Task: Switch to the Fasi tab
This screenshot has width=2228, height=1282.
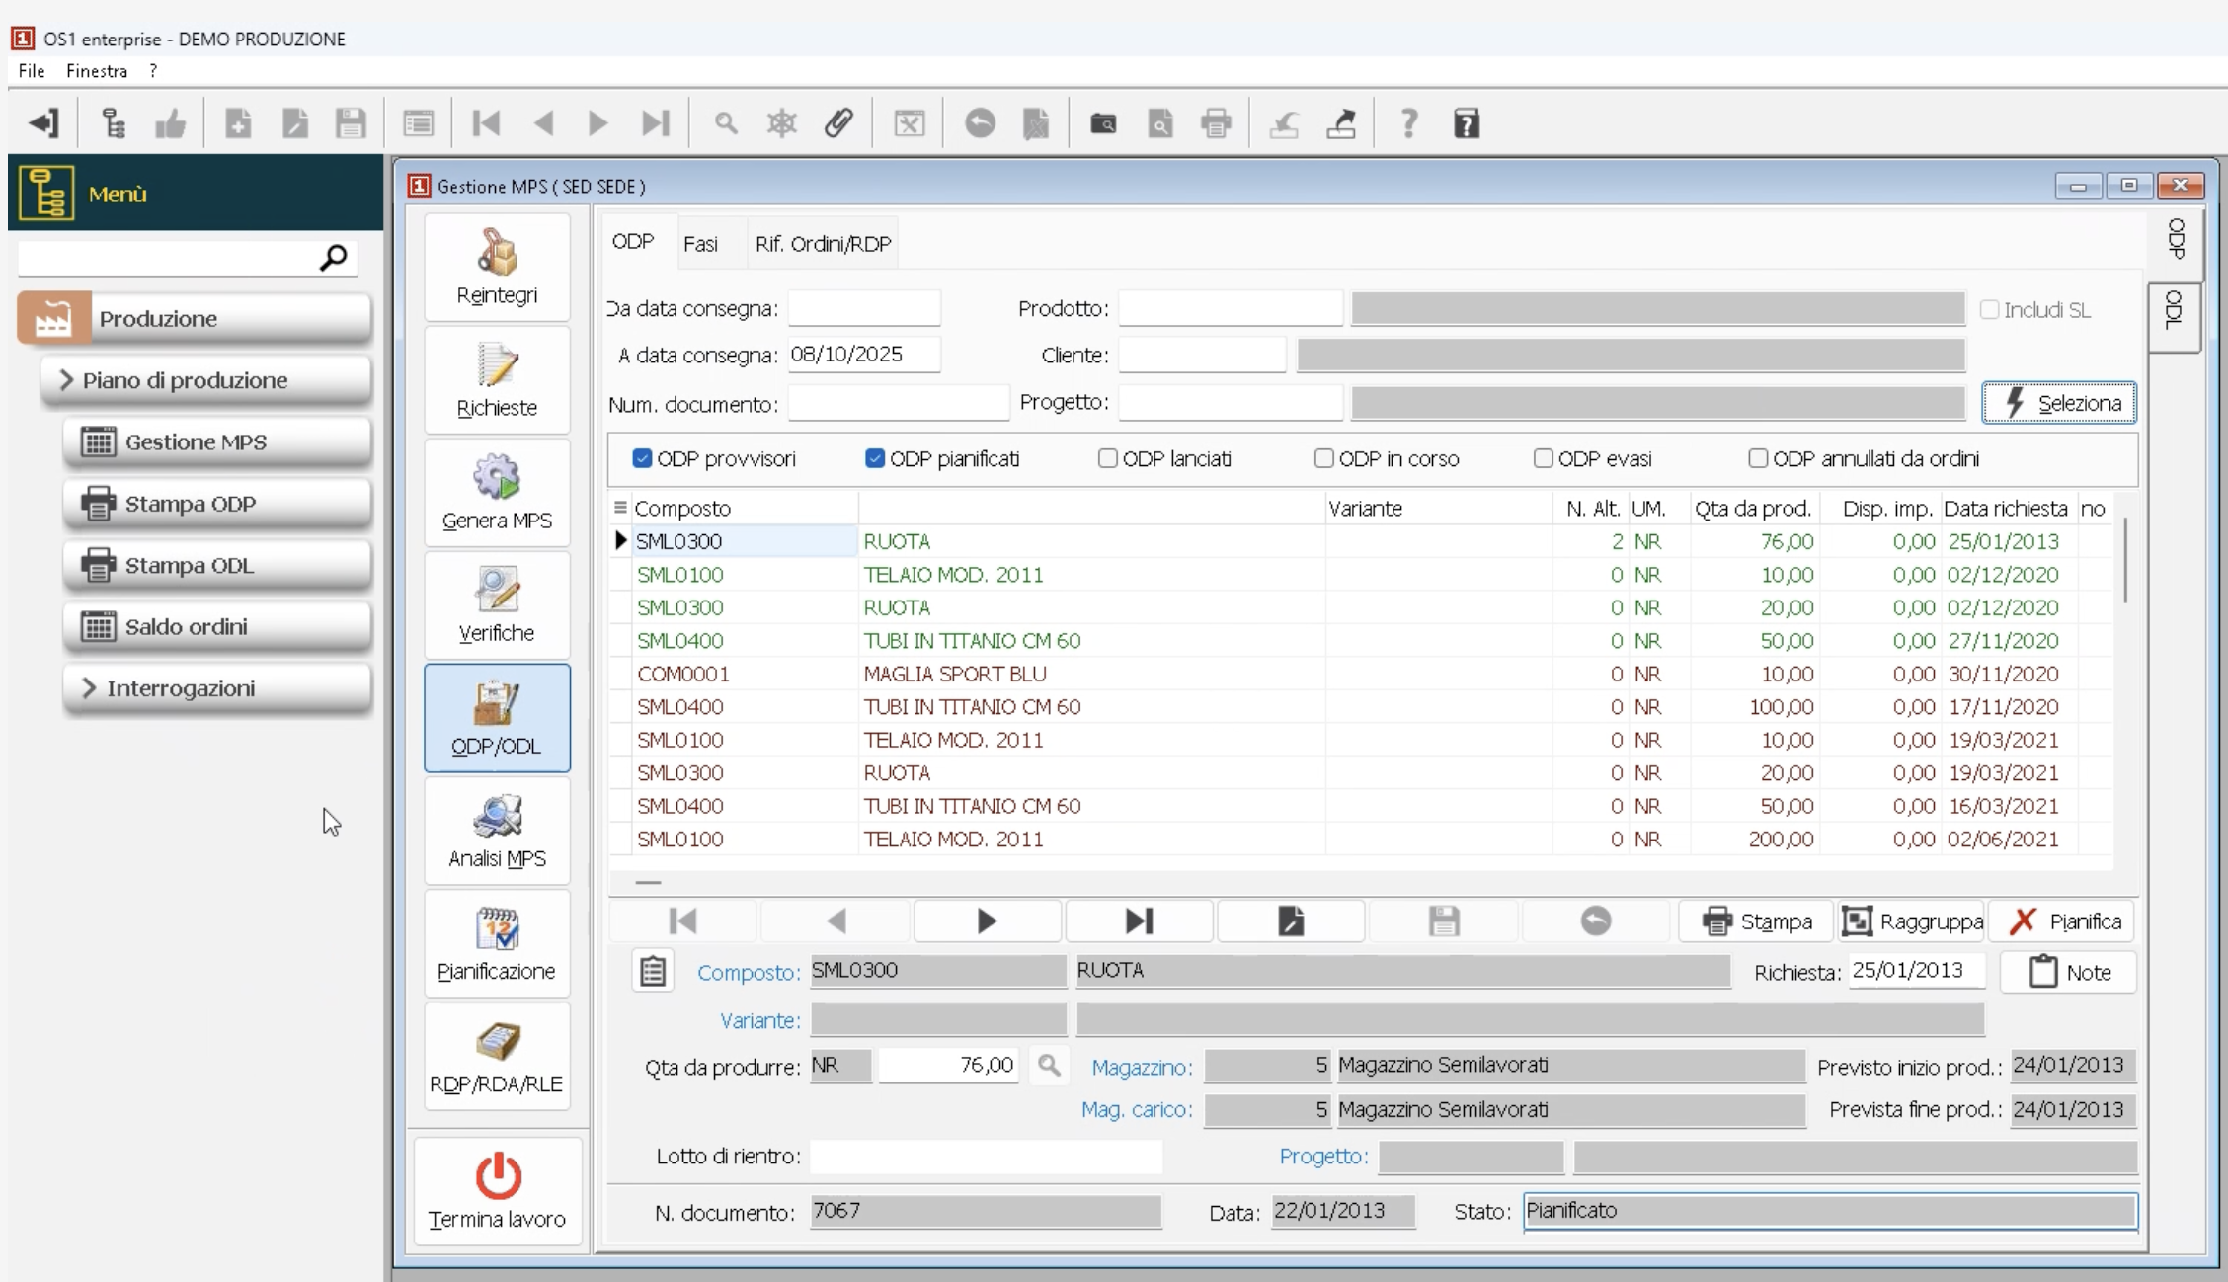Action: pyautogui.click(x=700, y=244)
